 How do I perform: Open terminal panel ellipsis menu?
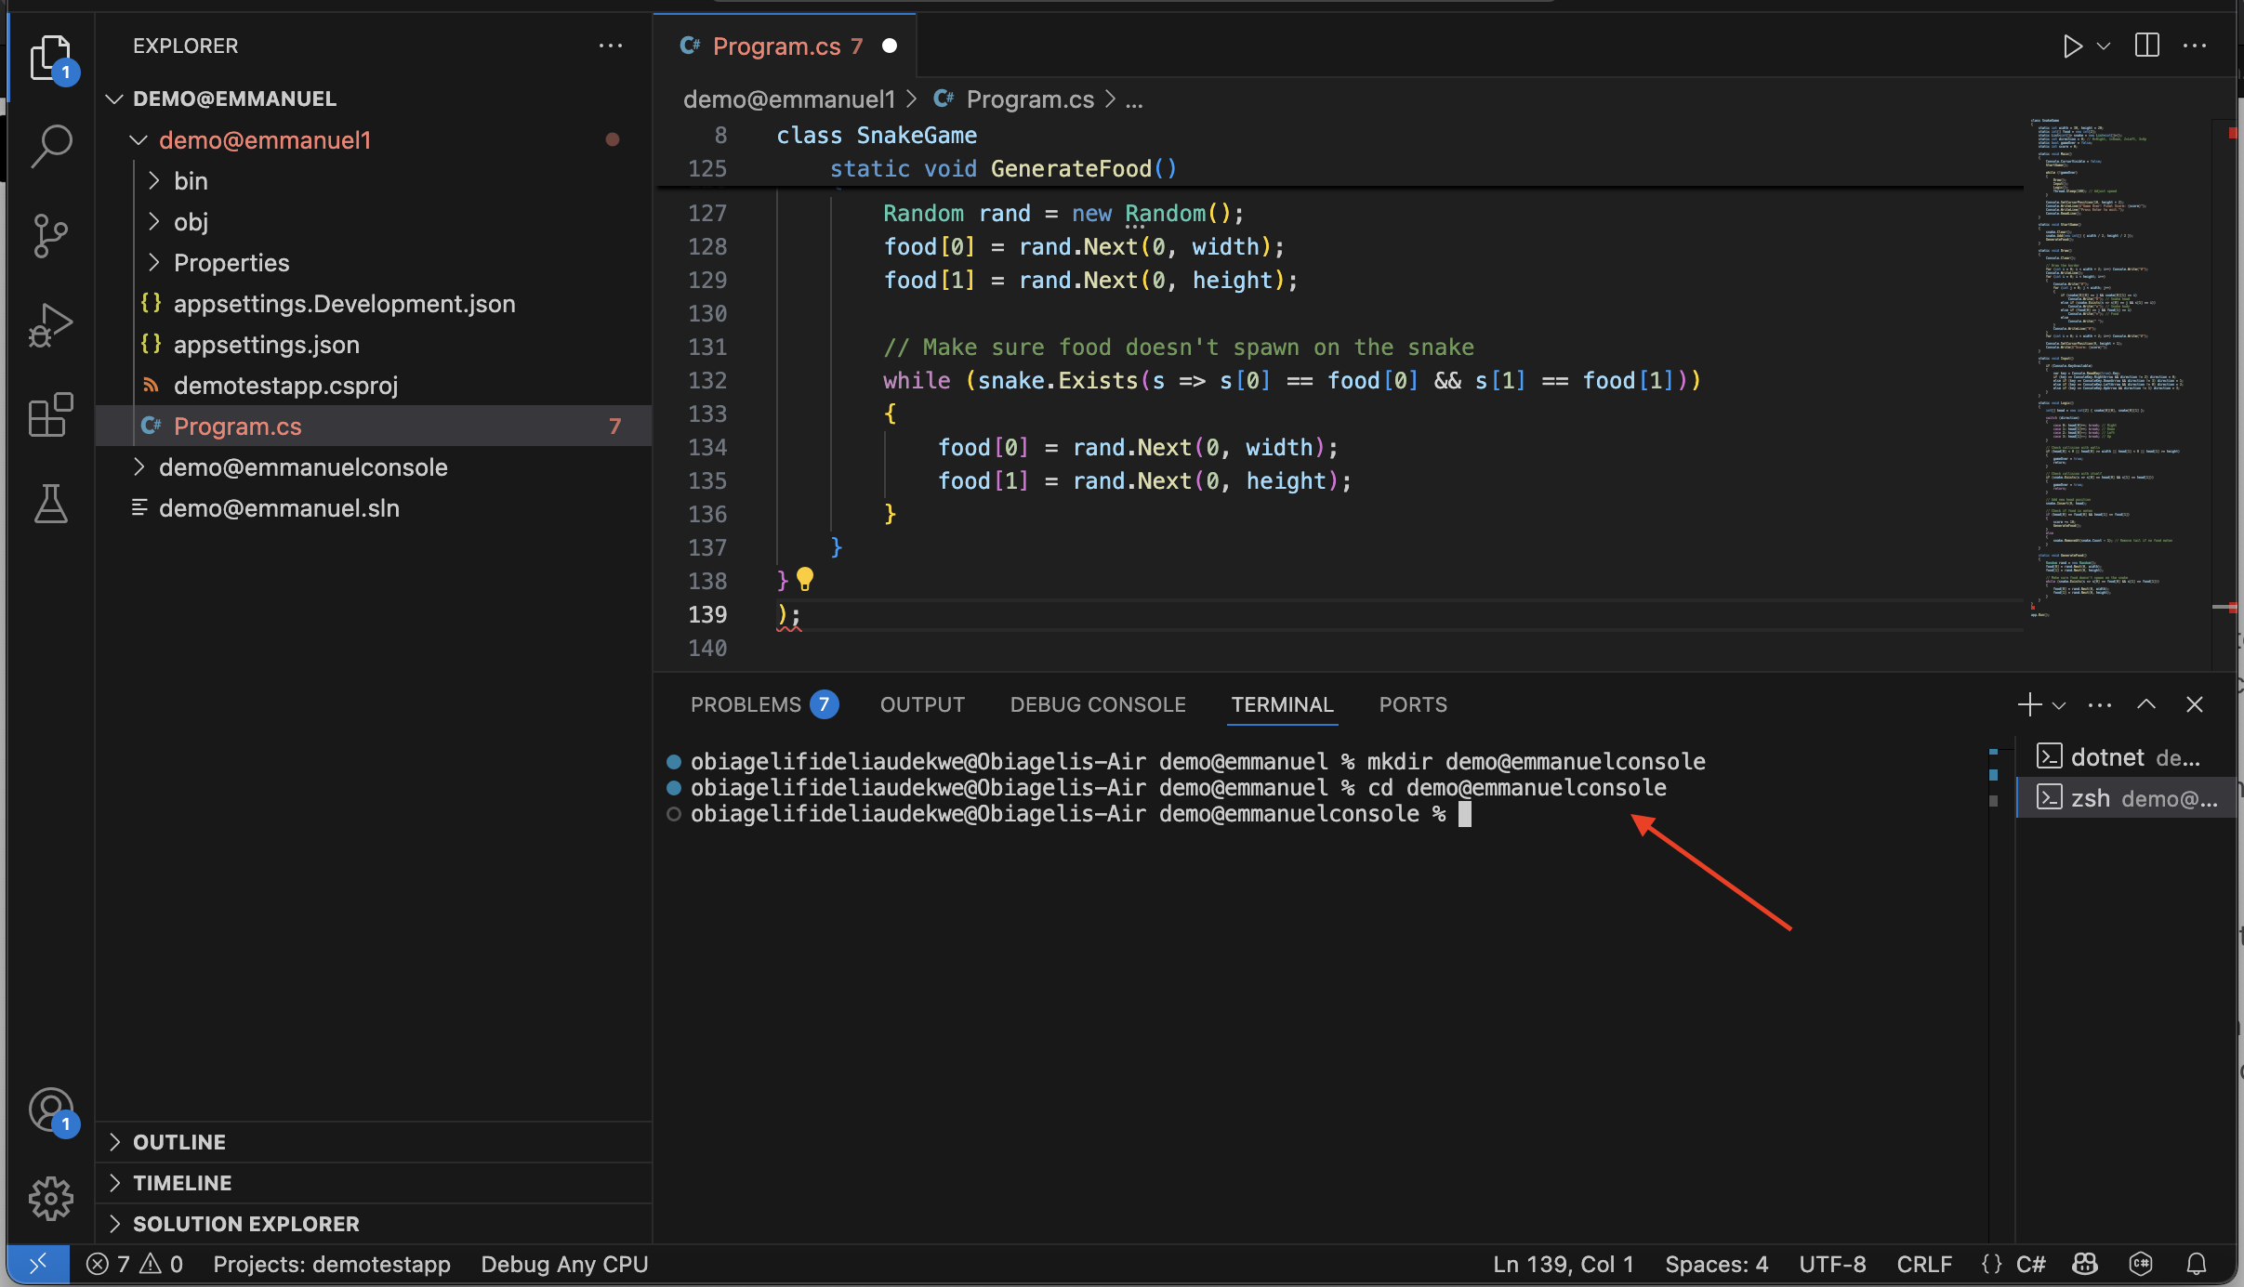pyautogui.click(x=2100, y=705)
